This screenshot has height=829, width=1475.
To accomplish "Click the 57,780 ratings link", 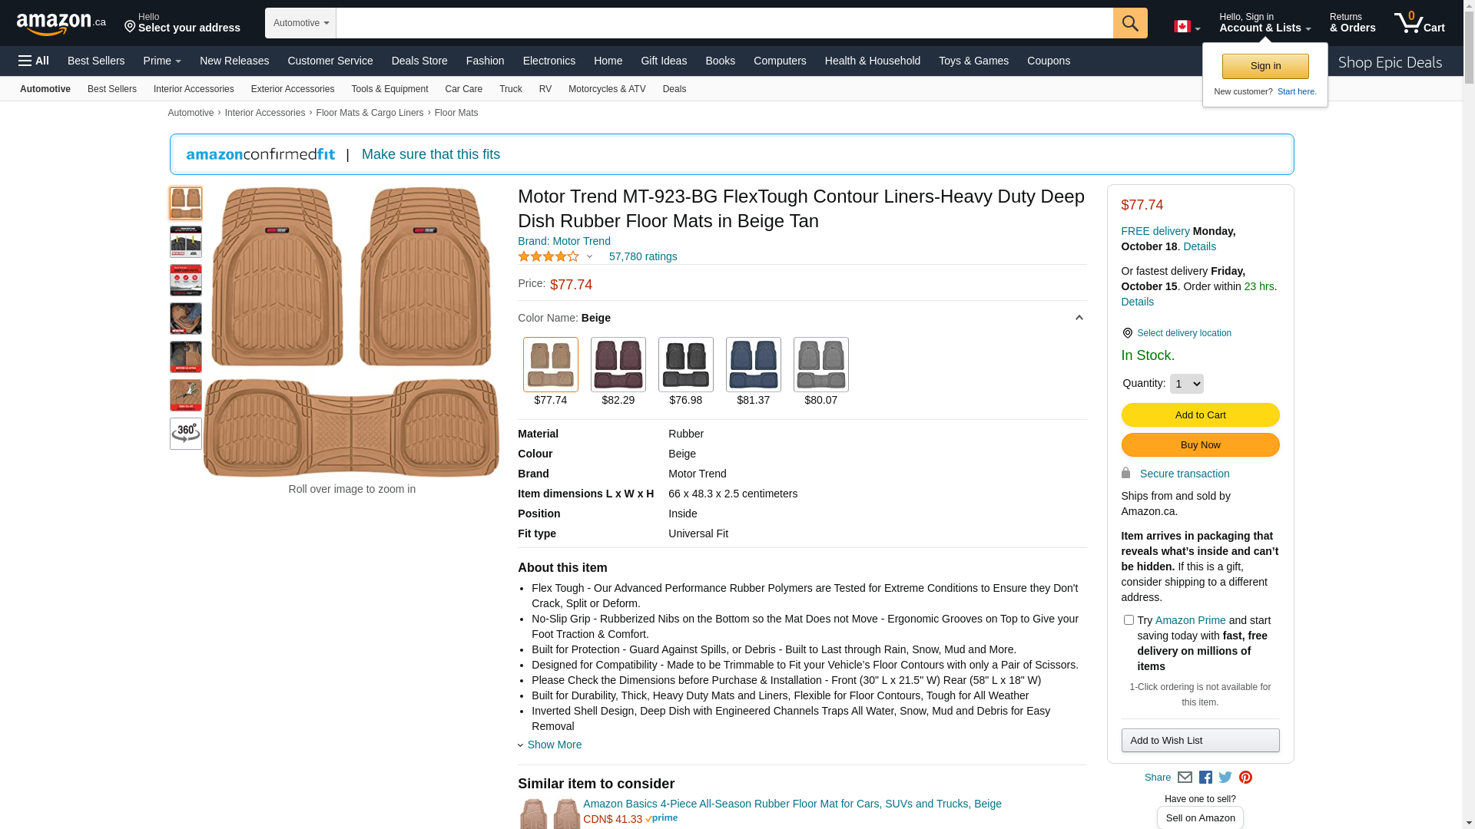I will (643, 256).
